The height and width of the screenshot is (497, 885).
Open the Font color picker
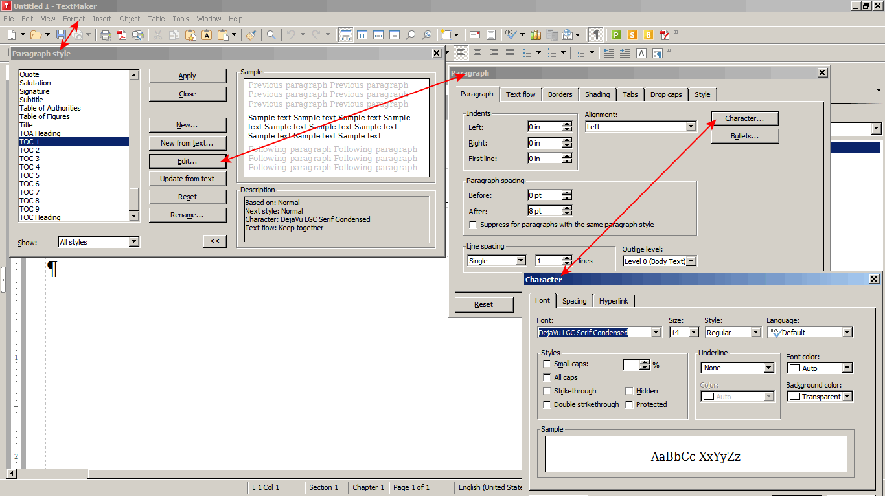pos(847,368)
